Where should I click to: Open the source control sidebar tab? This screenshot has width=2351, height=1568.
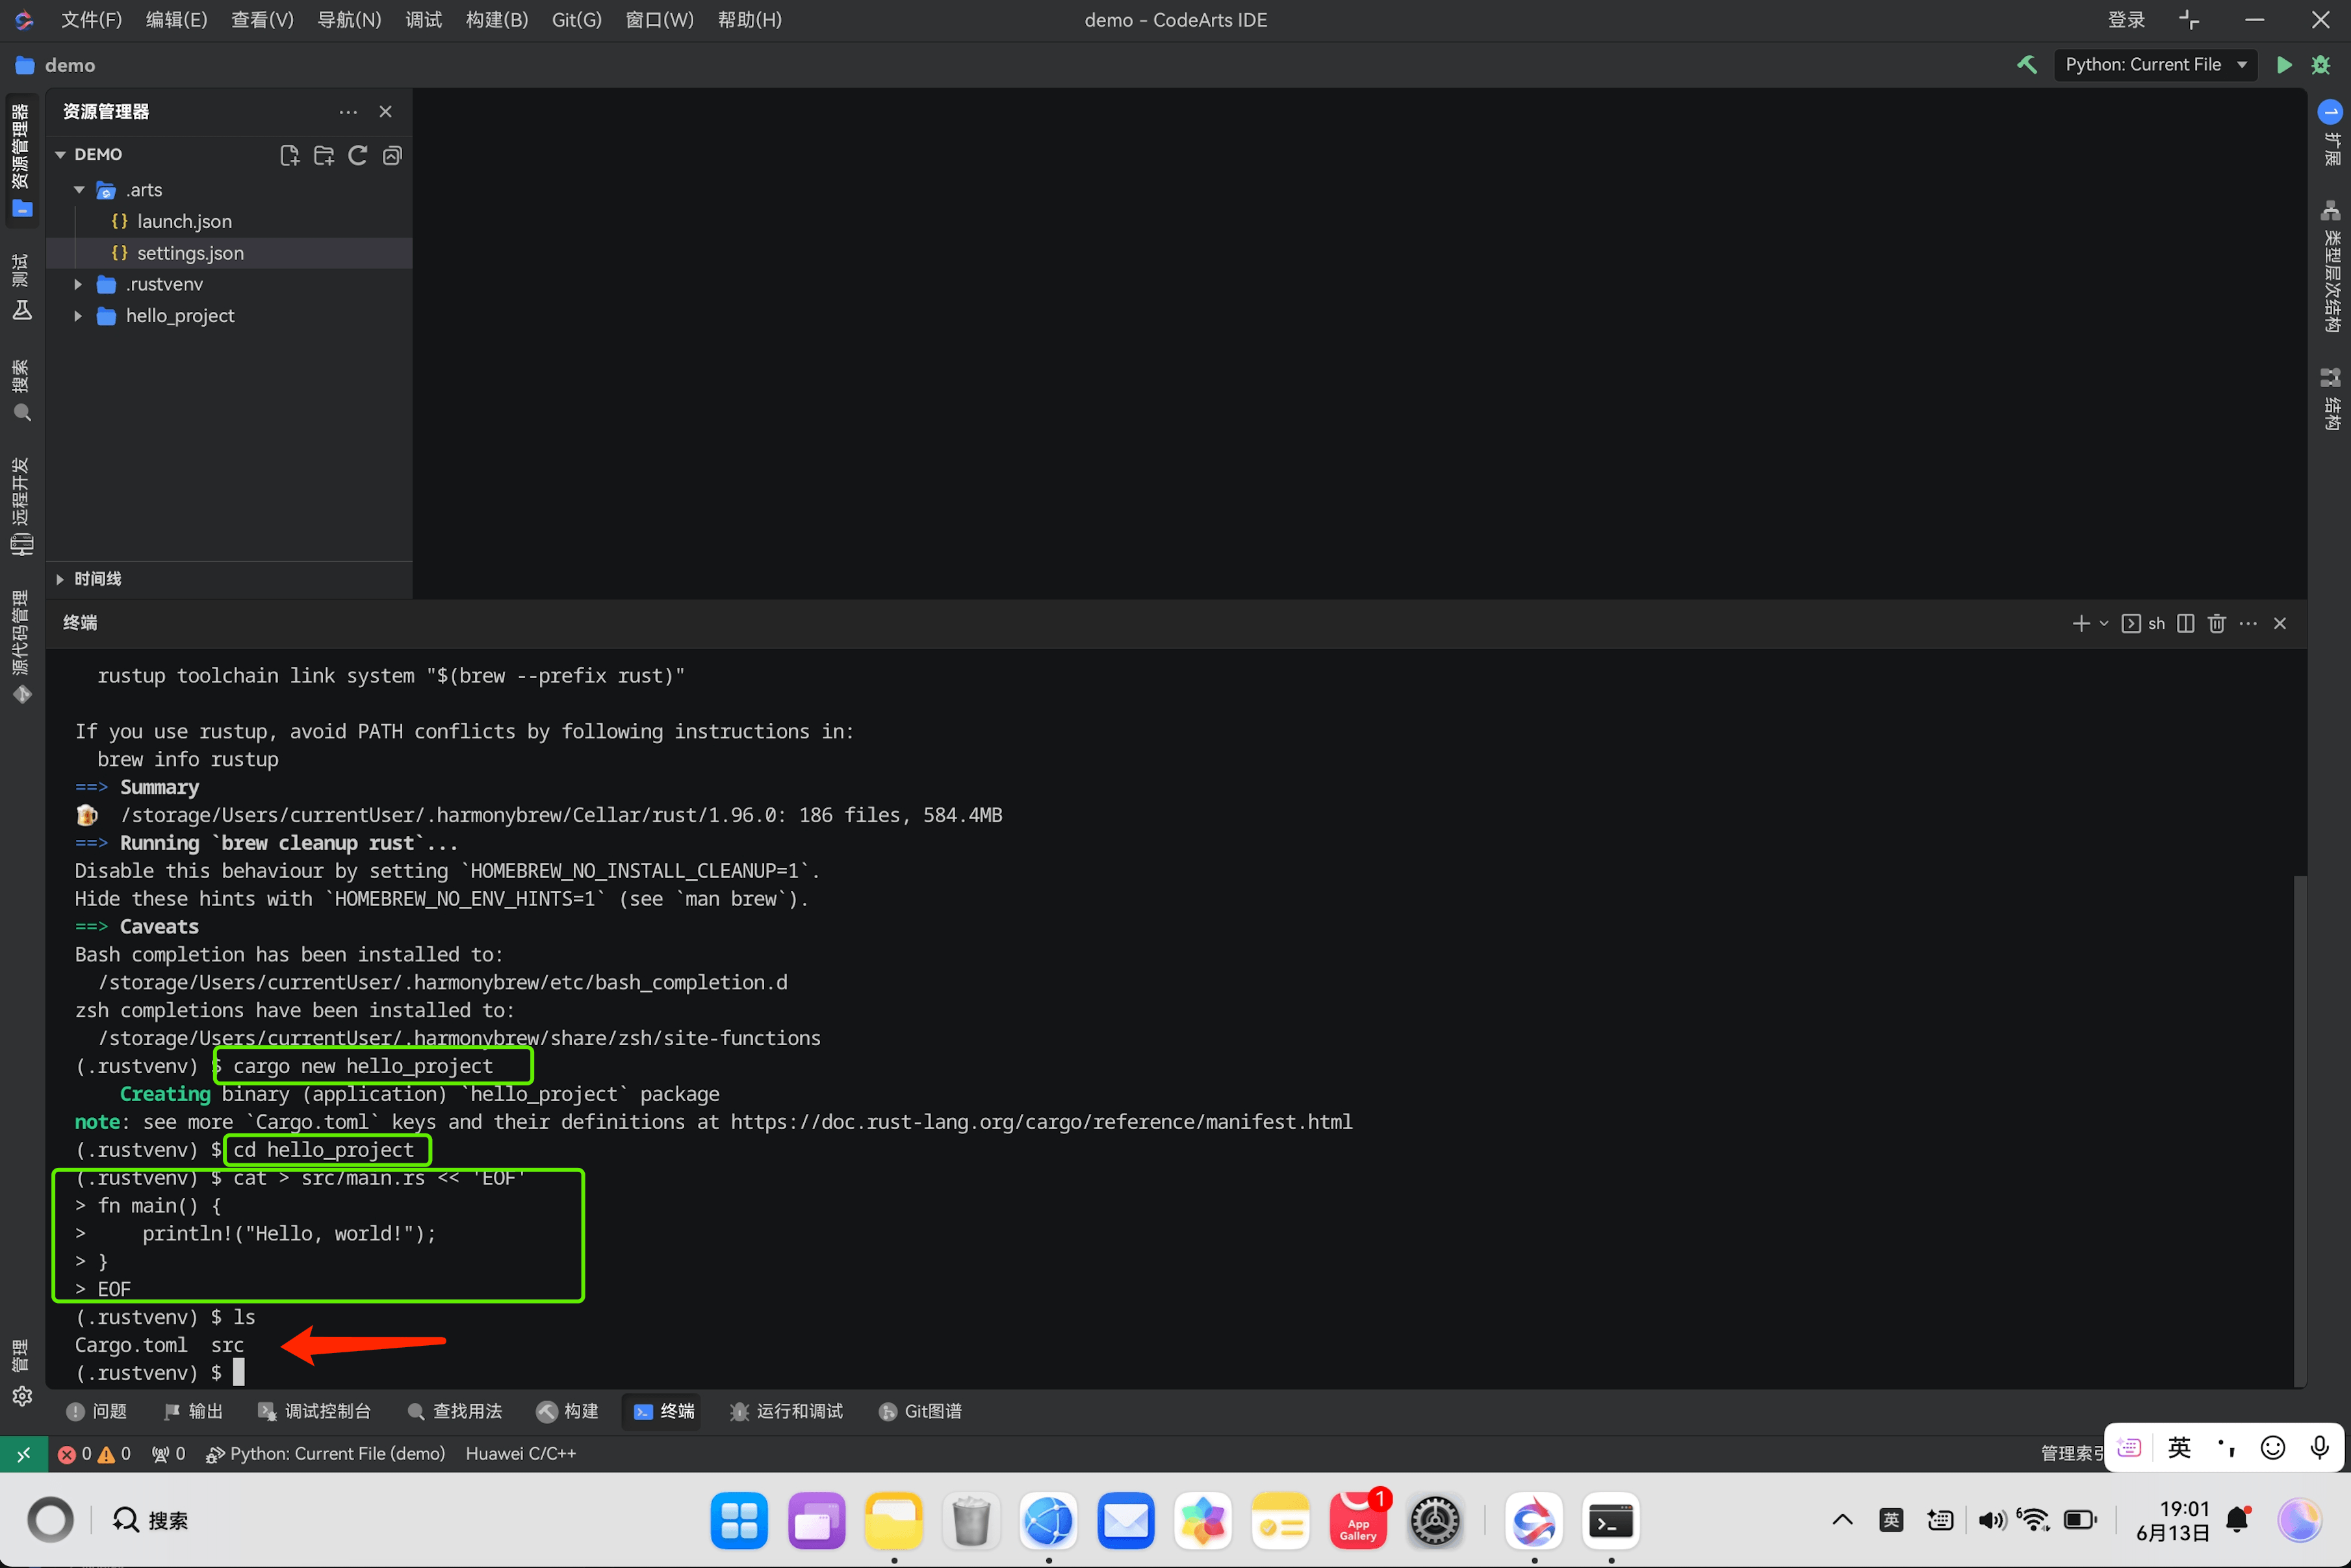pos(21,646)
